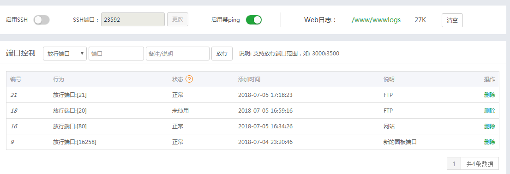The height and width of the screenshot is (174, 510).
Task: Click the 编号 column header
Action: pyautogui.click(x=16, y=79)
